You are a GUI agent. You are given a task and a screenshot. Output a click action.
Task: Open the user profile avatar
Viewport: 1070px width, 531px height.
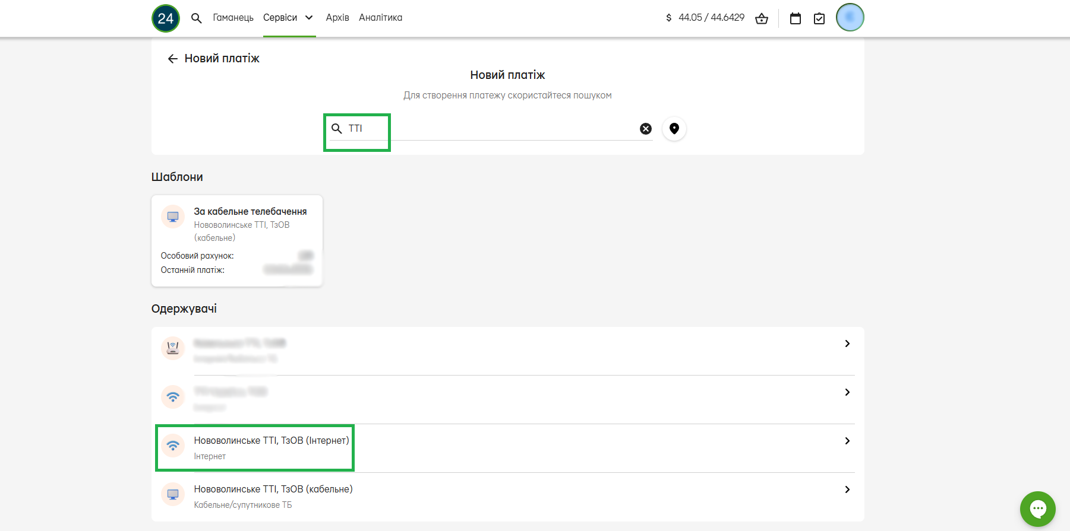click(850, 17)
